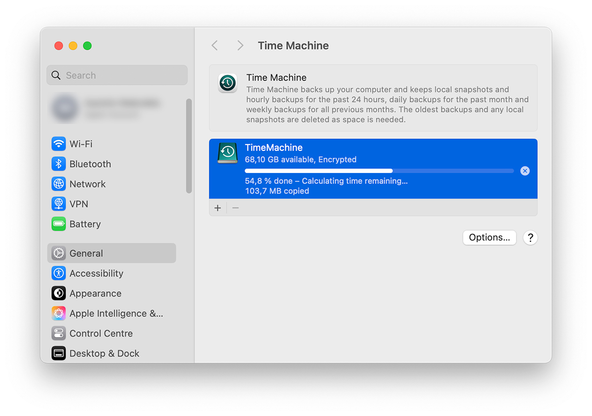The image size is (592, 416).
Task: Select the Network globe icon
Action: coord(59,184)
